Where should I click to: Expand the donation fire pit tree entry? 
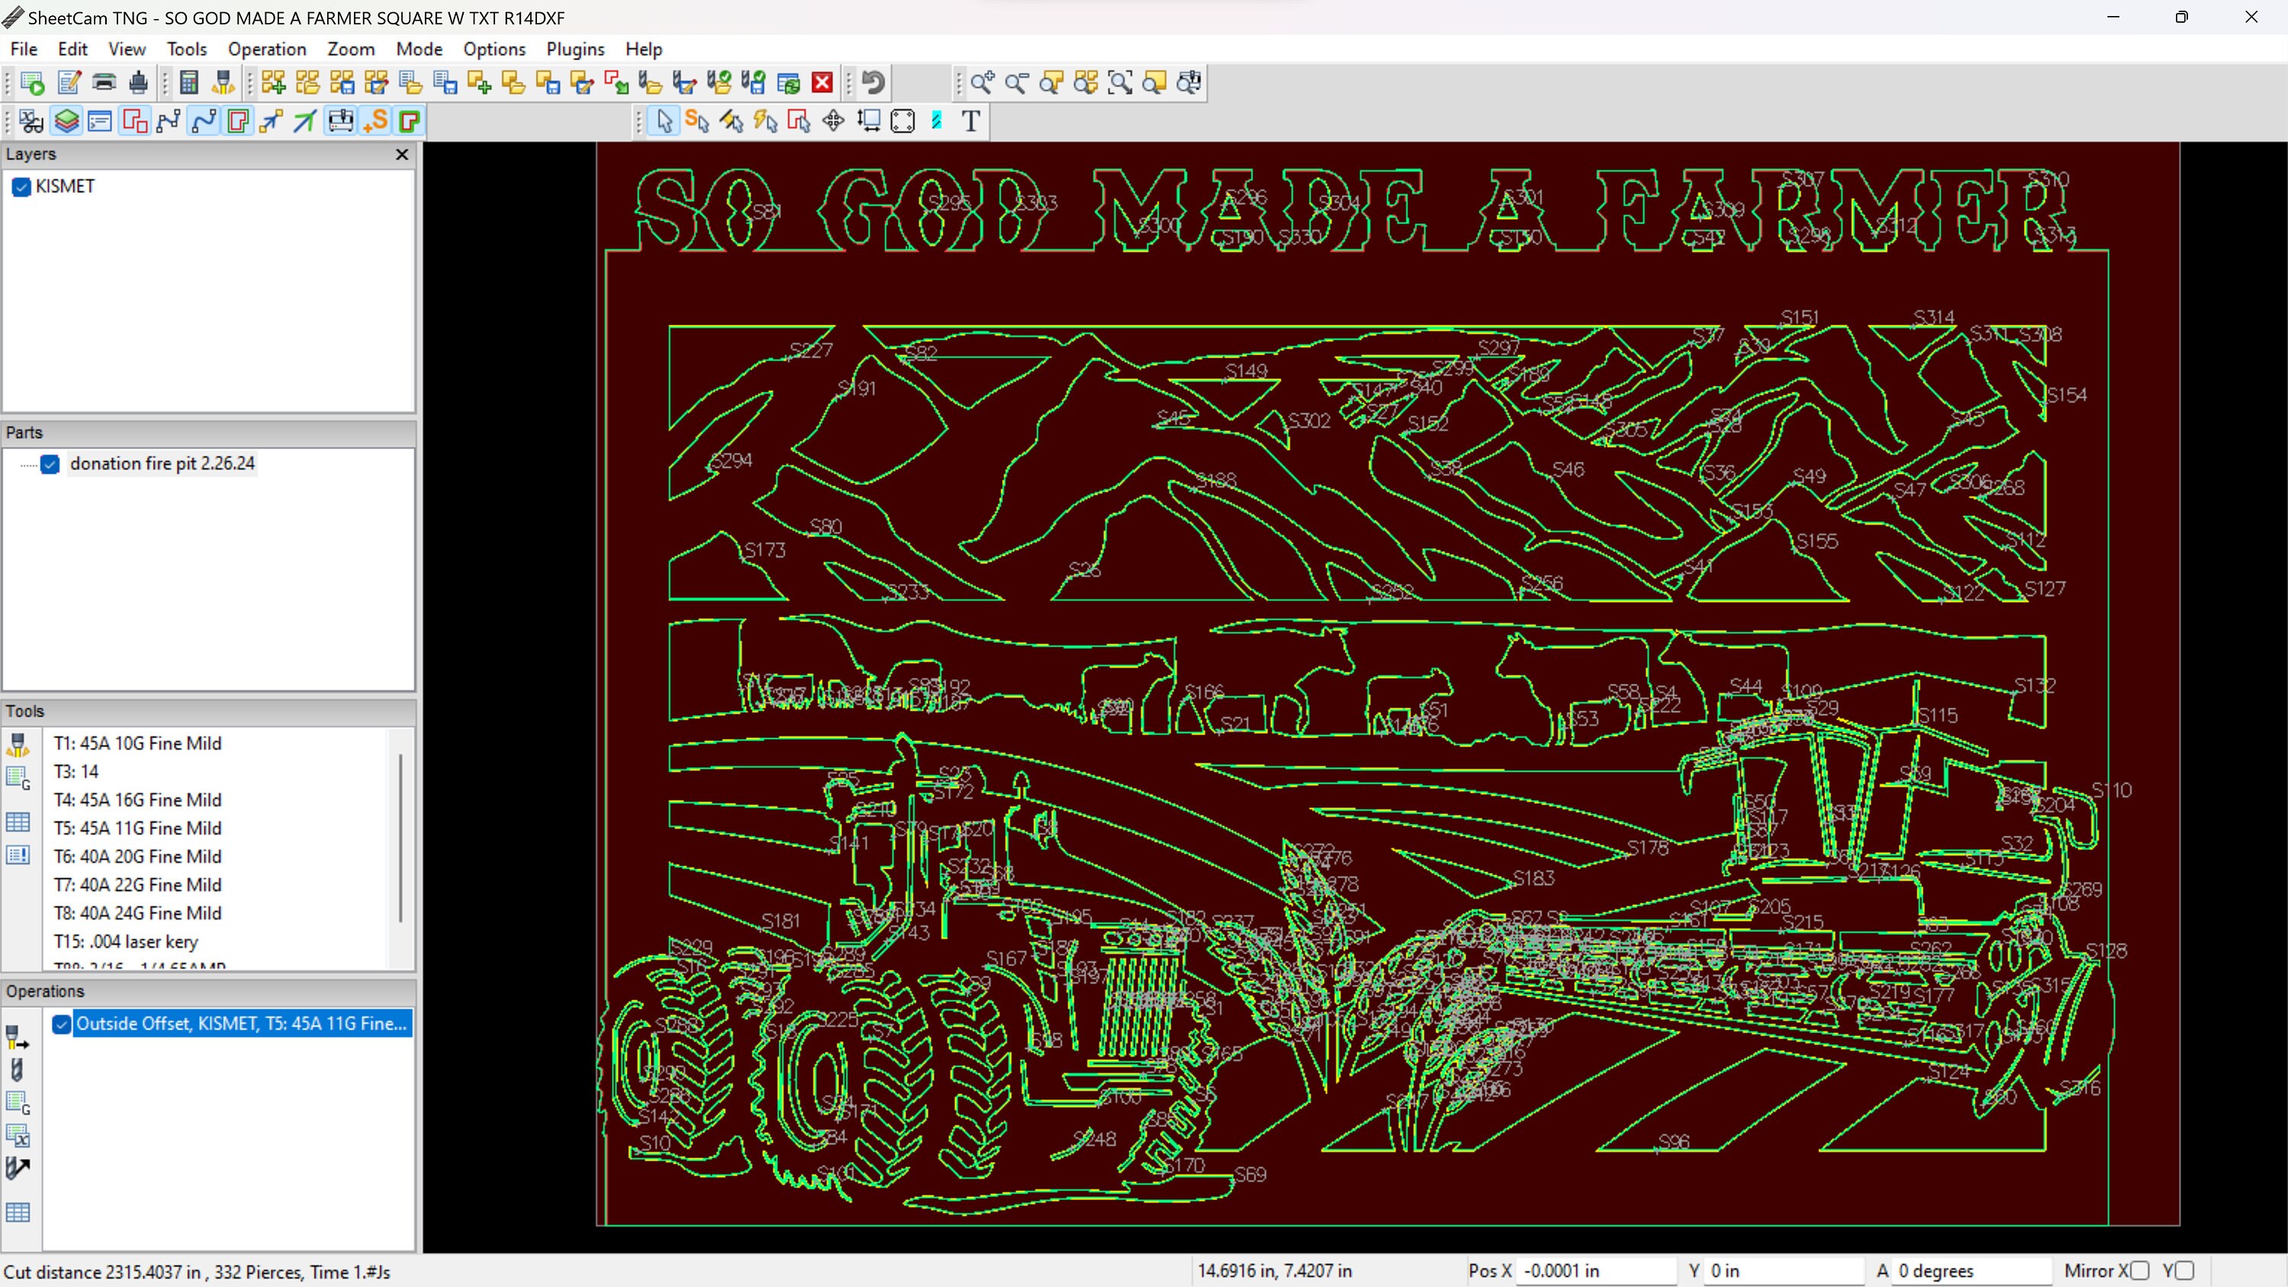click(25, 464)
